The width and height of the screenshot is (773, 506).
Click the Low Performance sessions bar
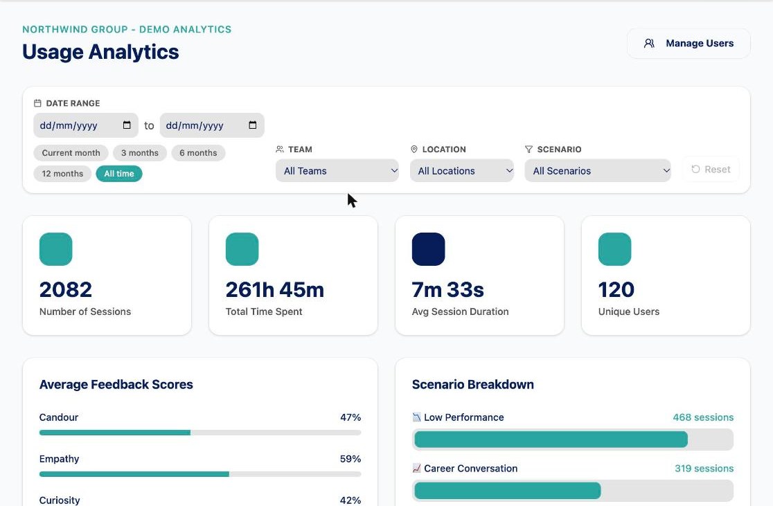click(573, 440)
